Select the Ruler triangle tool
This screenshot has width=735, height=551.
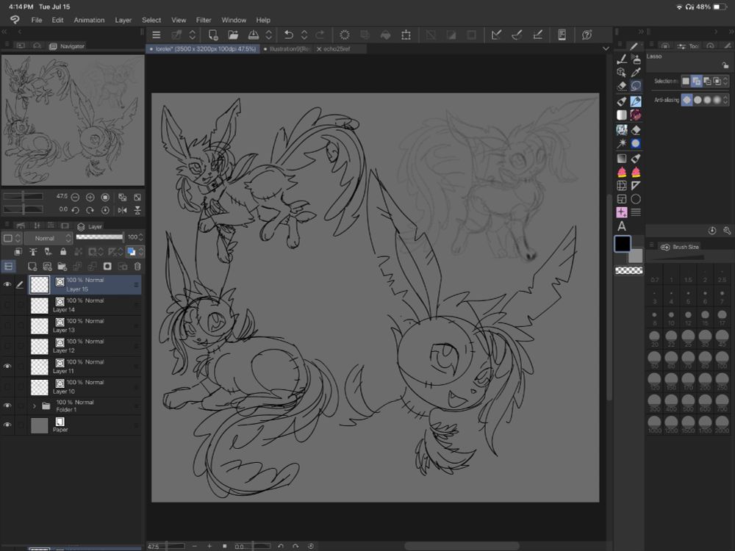tap(636, 186)
